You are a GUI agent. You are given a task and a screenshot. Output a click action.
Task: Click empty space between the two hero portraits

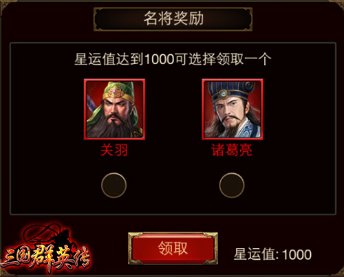pos(173,109)
